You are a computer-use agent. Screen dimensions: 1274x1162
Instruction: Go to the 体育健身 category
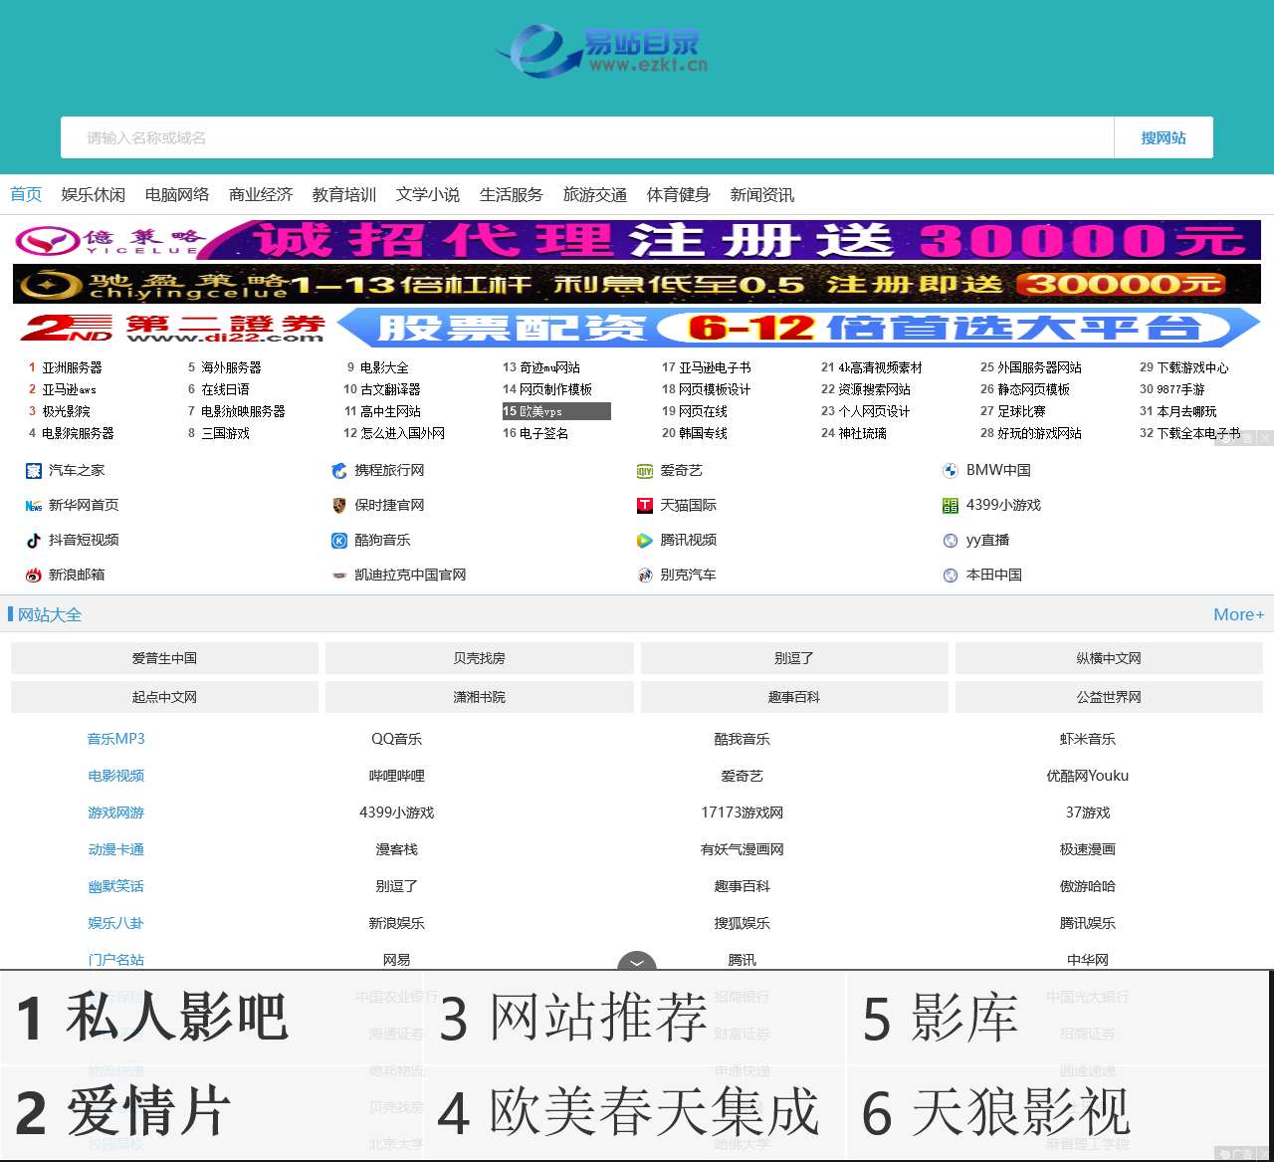(679, 194)
